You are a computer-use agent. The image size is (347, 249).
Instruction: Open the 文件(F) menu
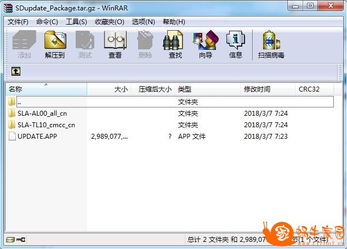pos(18,22)
